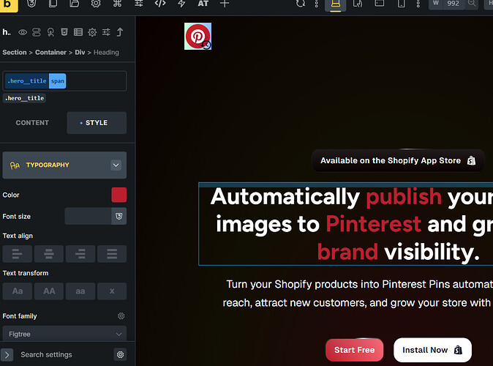
Task: Open the interactions pointer icon
Action: pyautogui.click(x=50, y=32)
